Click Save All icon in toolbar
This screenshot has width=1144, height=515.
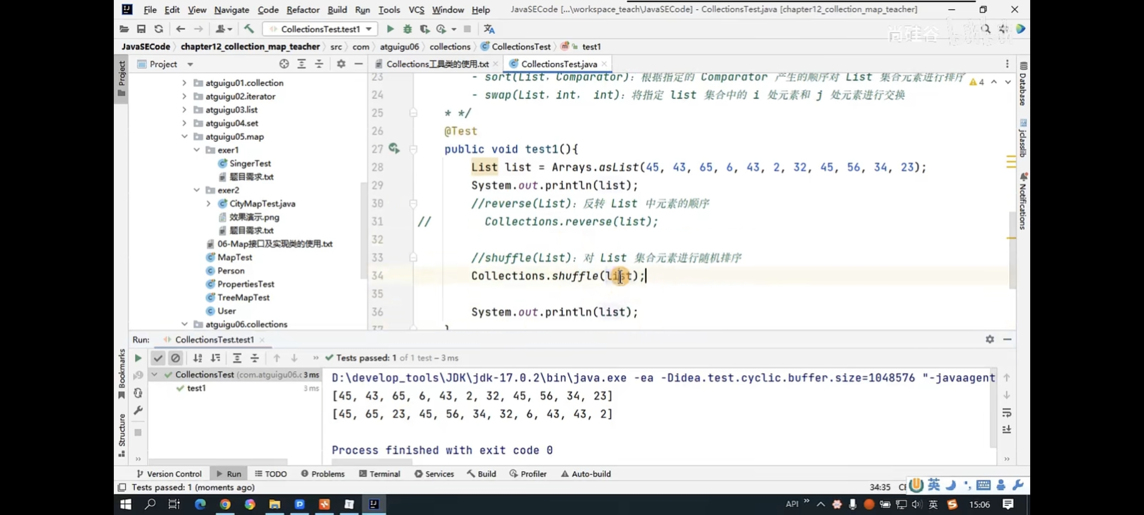click(141, 29)
